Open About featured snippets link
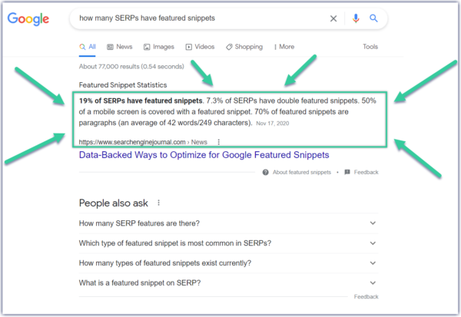The width and height of the screenshot is (461, 317). pyautogui.click(x=302, y=172)
